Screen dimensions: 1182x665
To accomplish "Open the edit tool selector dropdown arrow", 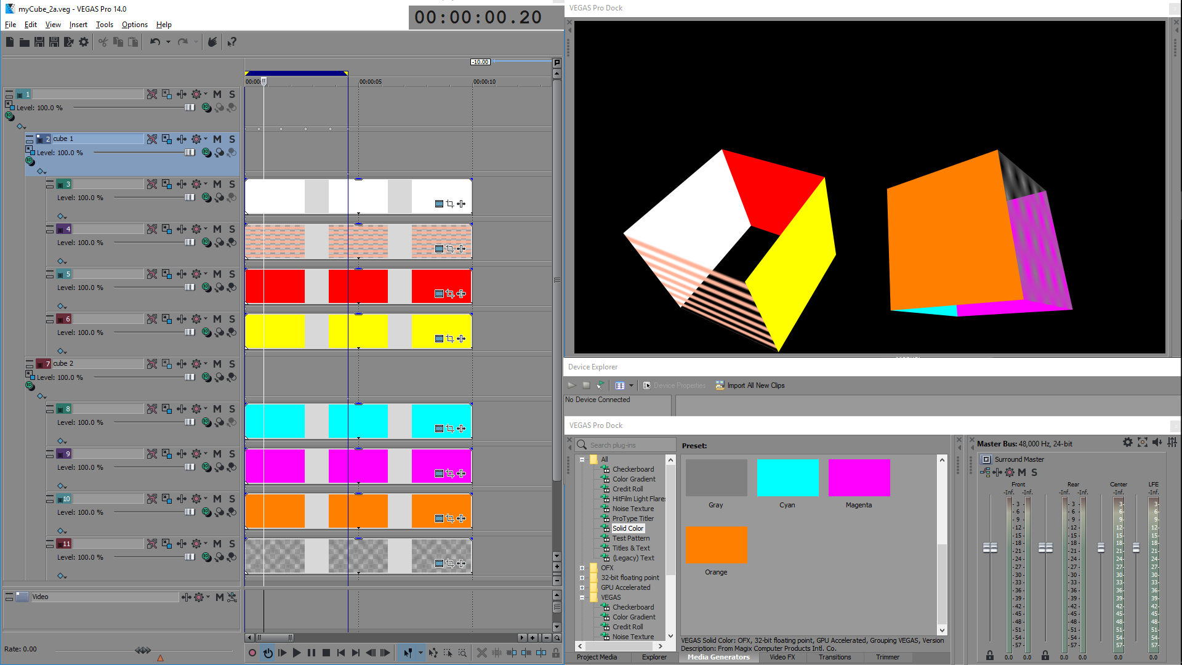I will (420, 653).
